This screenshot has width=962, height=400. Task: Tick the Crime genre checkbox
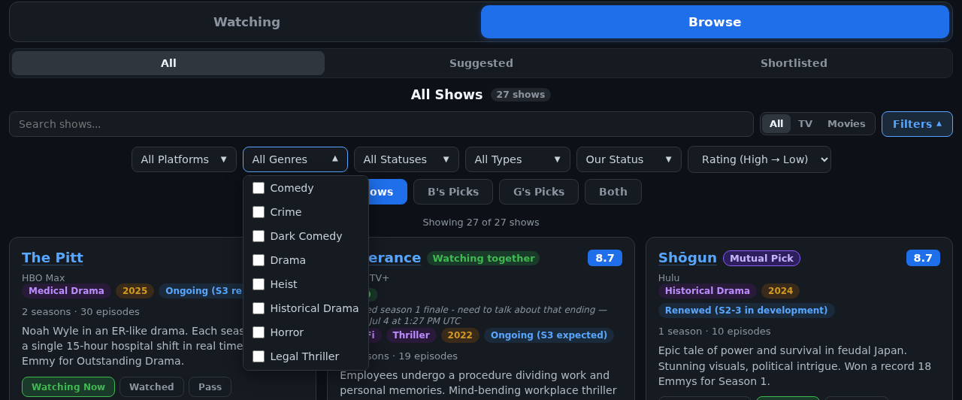[259, 212]
